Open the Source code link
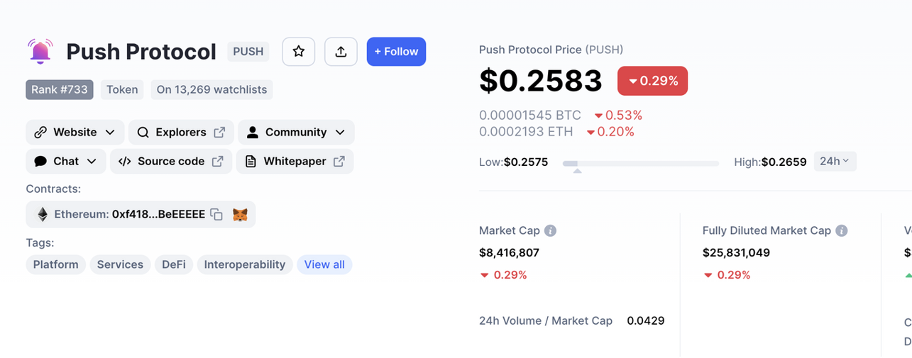 [171, 162]
